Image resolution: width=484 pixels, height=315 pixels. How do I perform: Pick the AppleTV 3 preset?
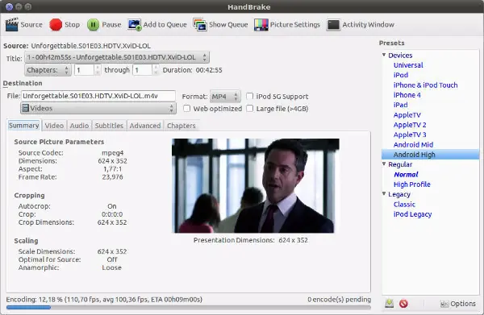410,135
